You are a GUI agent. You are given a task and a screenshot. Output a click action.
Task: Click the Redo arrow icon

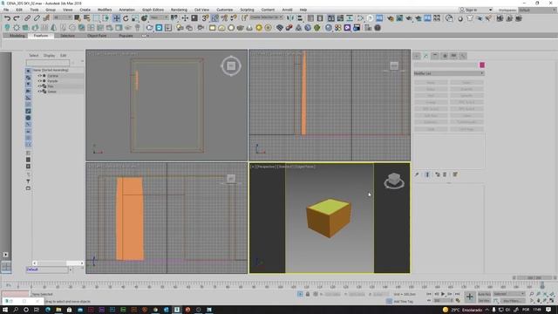pyautogui.click(x=17, y=18)
